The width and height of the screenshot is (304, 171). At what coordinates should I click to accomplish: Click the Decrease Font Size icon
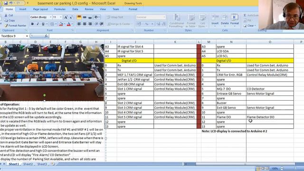71,17
